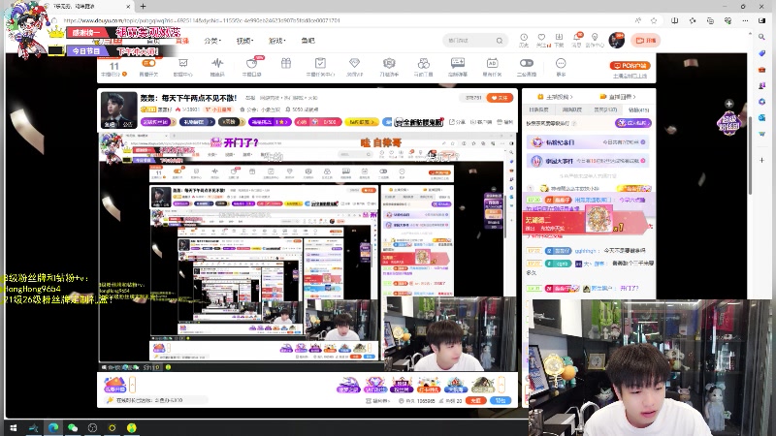Click the download icon in site header
The height and width of the screenshot is (436, 776).
click(x=560, y=38)
